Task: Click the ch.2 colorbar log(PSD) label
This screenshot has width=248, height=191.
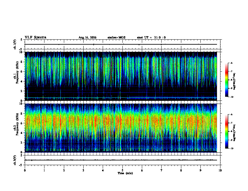Action: pos(235,133)
